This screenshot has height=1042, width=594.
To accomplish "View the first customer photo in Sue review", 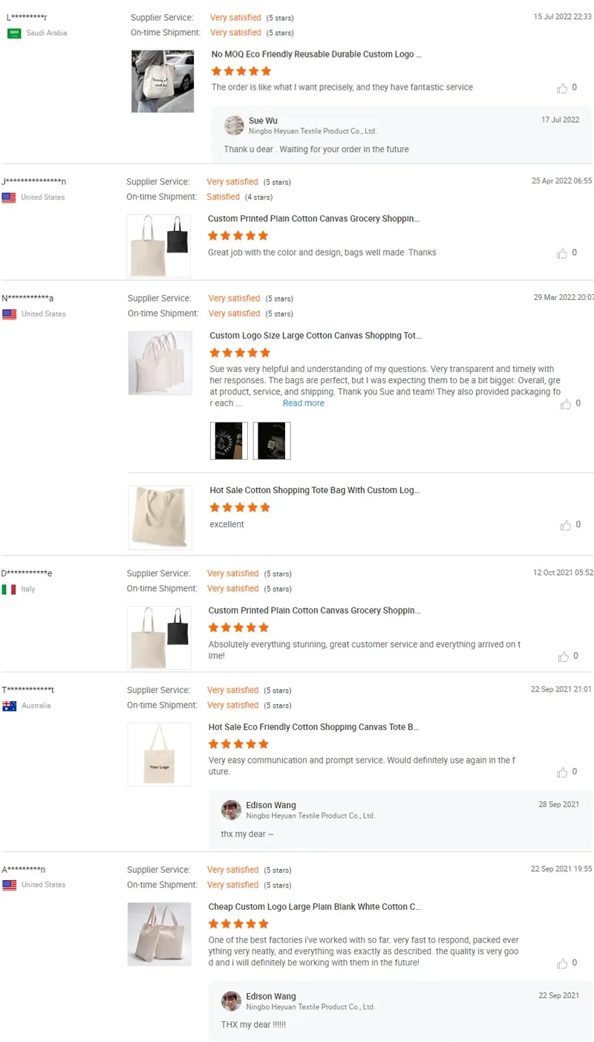I will coord(229,441).
